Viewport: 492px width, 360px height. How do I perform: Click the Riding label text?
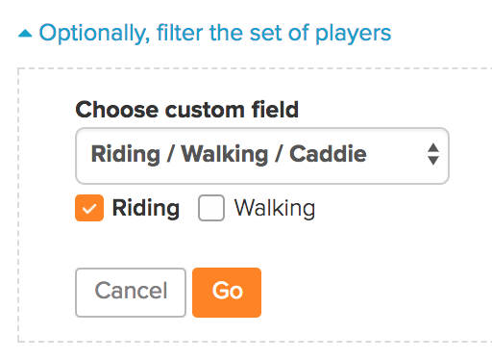point(146,208)
